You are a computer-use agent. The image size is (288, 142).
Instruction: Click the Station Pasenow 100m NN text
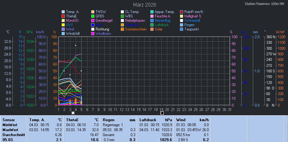265,4
